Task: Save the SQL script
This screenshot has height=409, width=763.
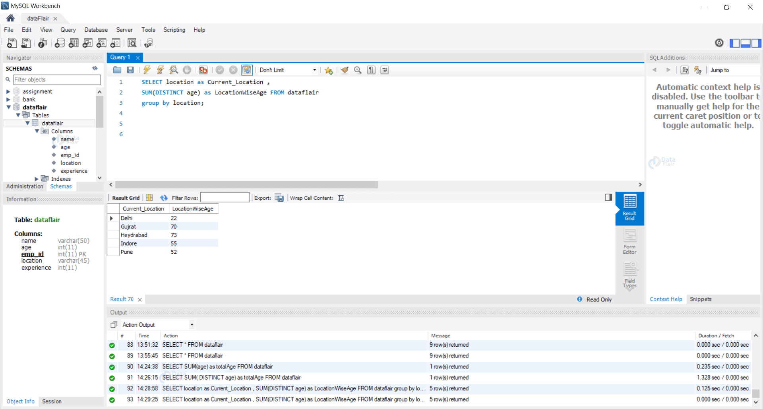Action: (130, 70)
